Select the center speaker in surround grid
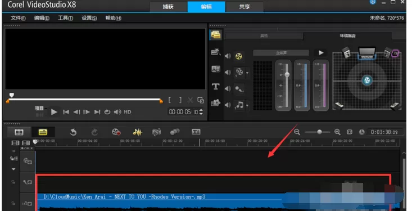The height and width of the screenshot is (211, 412). 367,53
